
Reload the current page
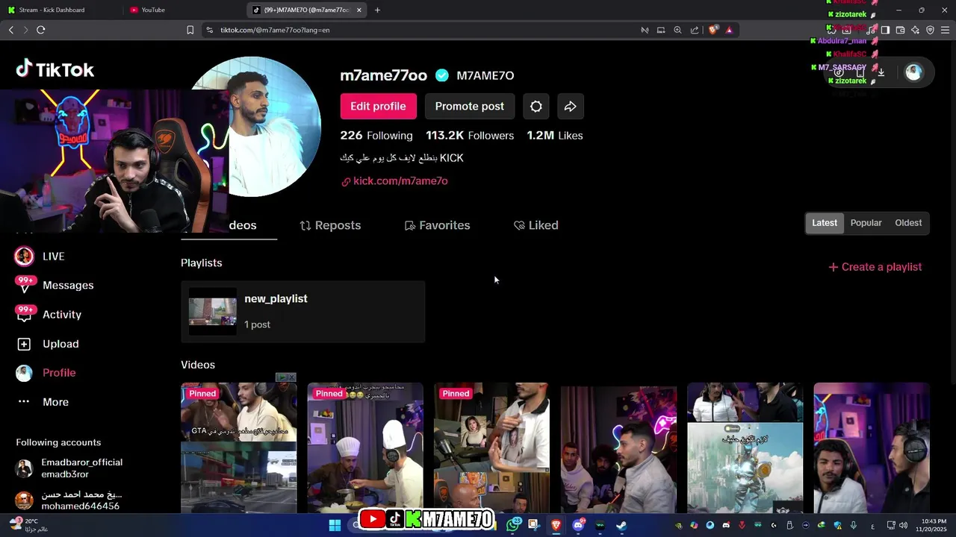[40, 30]
